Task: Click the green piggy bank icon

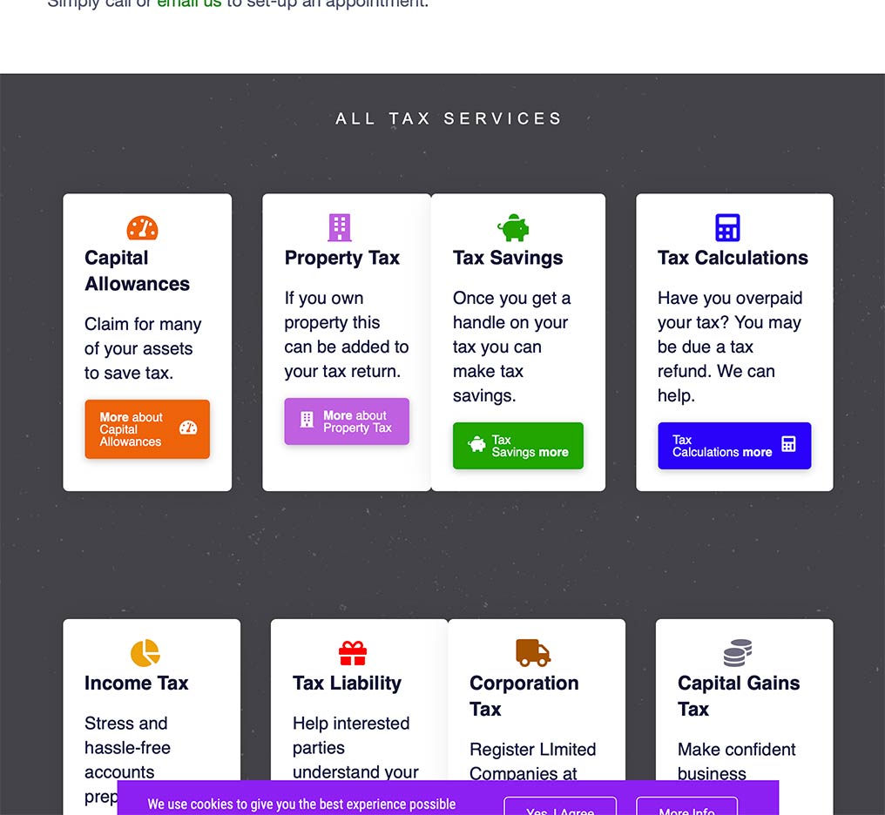Action: pos(513,227)
